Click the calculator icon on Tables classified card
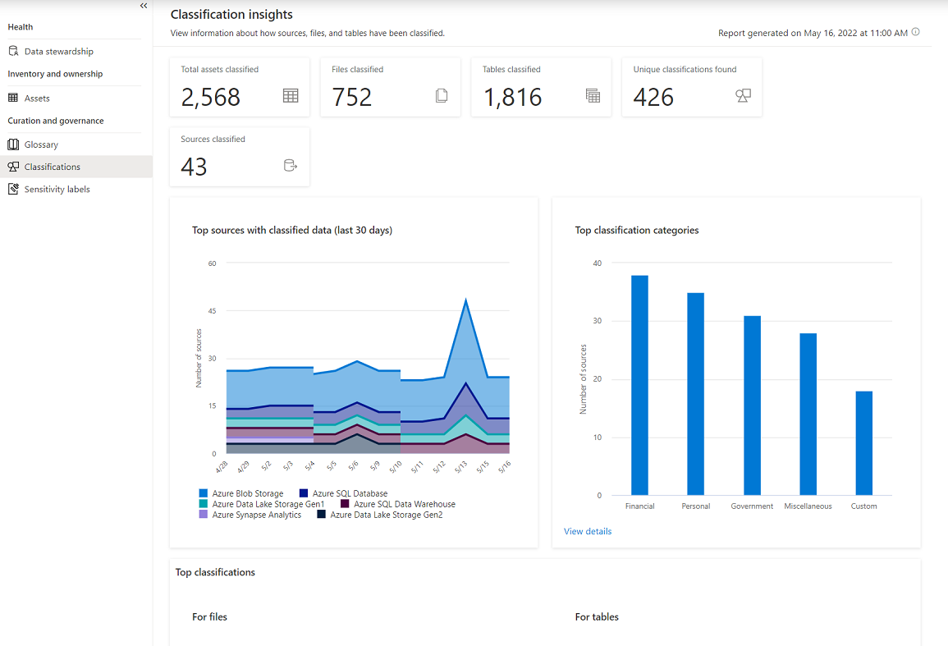Image resolution: width=948 pixels, height=646 pixels. (593, 95)
